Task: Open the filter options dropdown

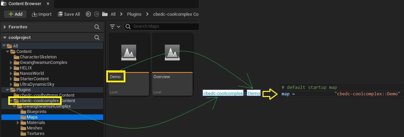Action: (x=115, y=27)
